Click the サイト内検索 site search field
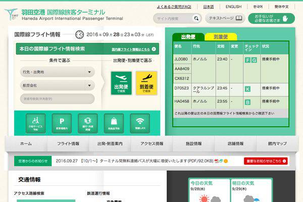Image resolution: width=303 pixels, height=202 pixels. coord(174,18)
